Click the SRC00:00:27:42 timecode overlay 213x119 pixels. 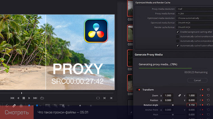[x=77, y=81]
